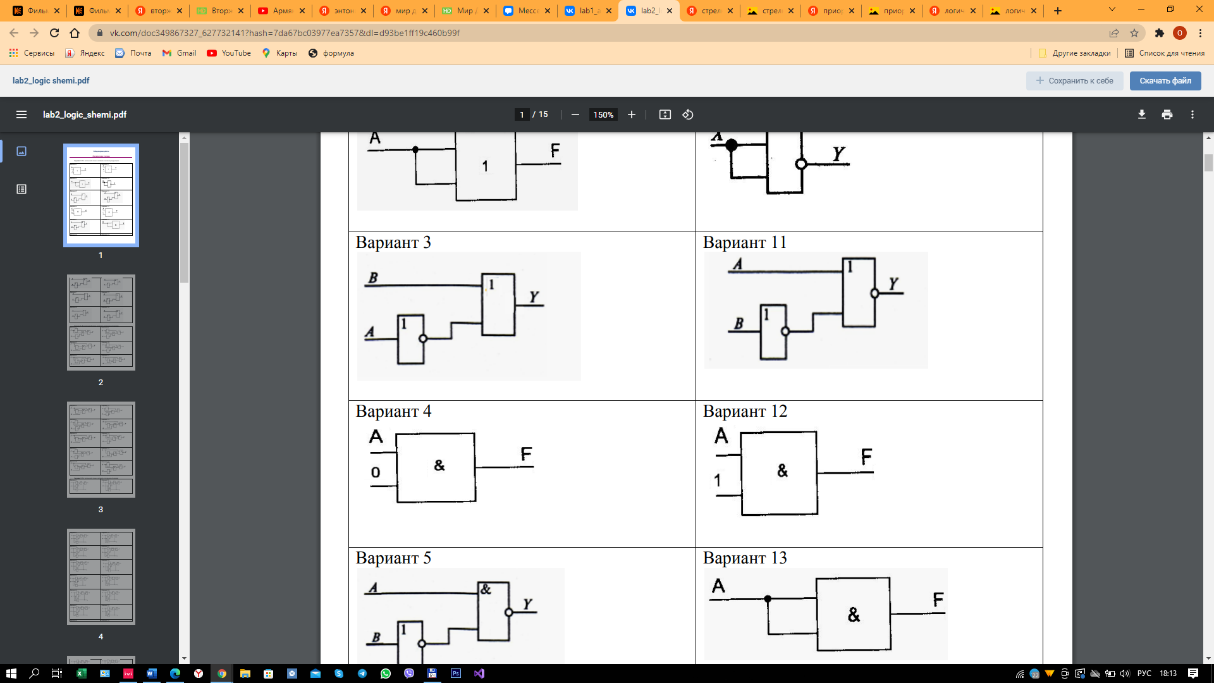Viewport: 1214px width, 683px height.
Task: Click the Скачать файл button
Action: [x=1165, y=80]
